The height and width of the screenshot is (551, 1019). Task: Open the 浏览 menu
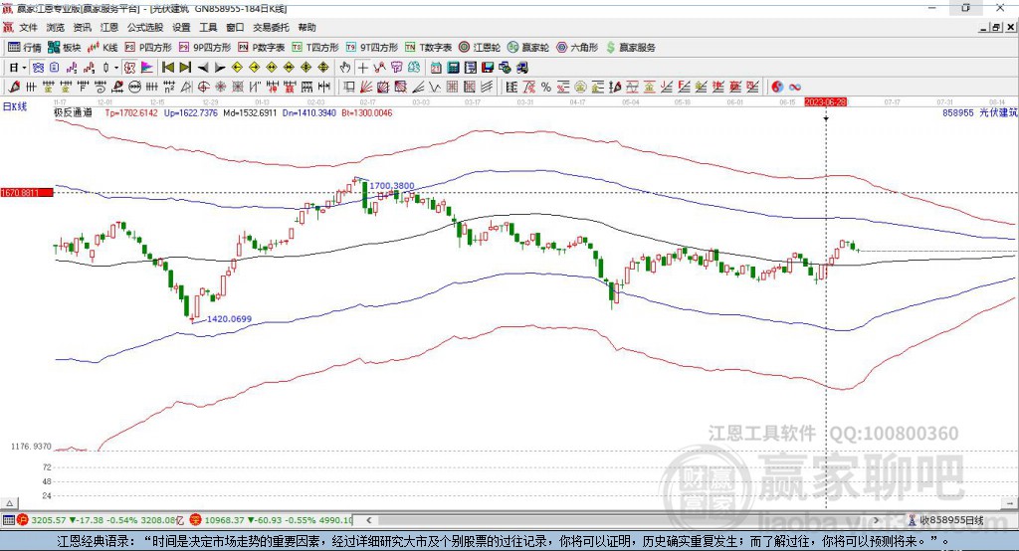(56, 27)
